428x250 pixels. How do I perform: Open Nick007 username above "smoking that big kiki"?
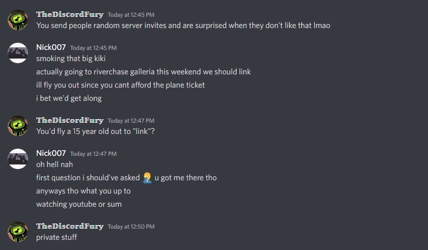51,47
